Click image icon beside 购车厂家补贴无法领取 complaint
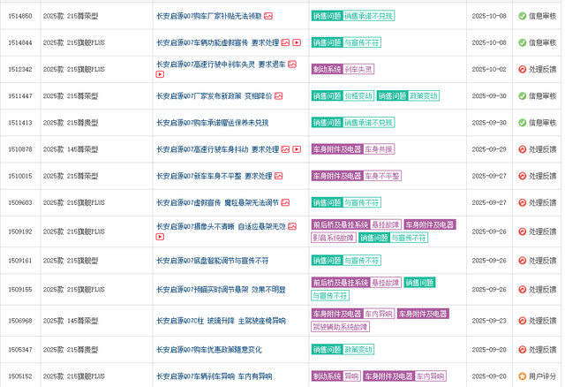 [268, 16]
